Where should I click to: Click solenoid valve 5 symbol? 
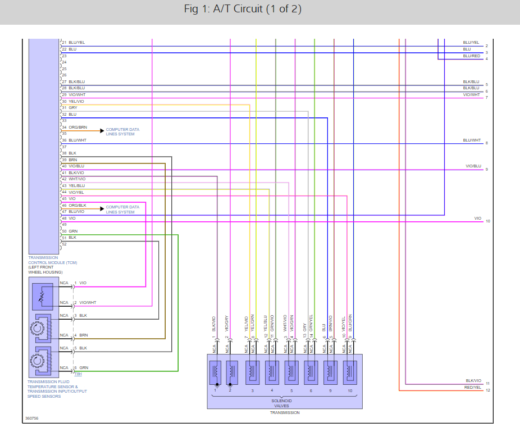(291, 372)
